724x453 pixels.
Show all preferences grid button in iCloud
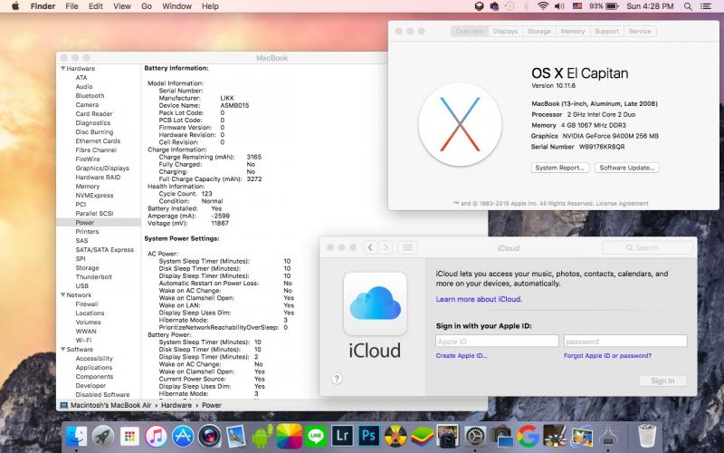(x=407, y=247)
